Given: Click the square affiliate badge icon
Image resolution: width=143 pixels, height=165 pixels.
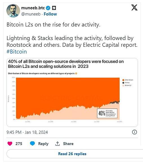Looking at the screenshot, I should (54, 8).
